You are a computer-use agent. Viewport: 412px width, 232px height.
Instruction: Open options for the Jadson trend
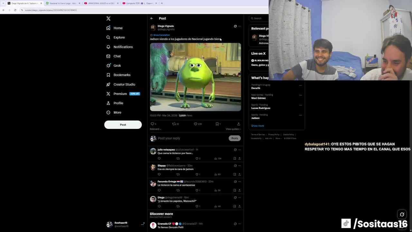pos(301,115)
